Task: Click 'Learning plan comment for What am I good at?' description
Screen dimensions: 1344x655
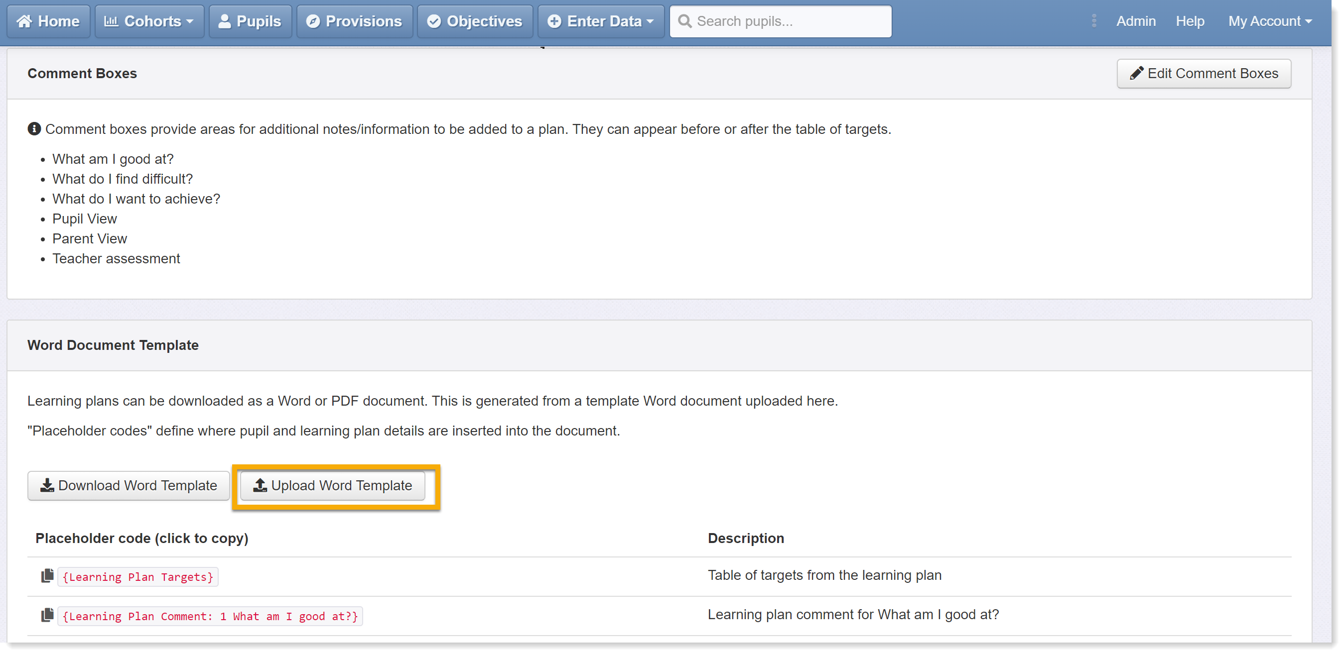Action: (x=853, y=614)
